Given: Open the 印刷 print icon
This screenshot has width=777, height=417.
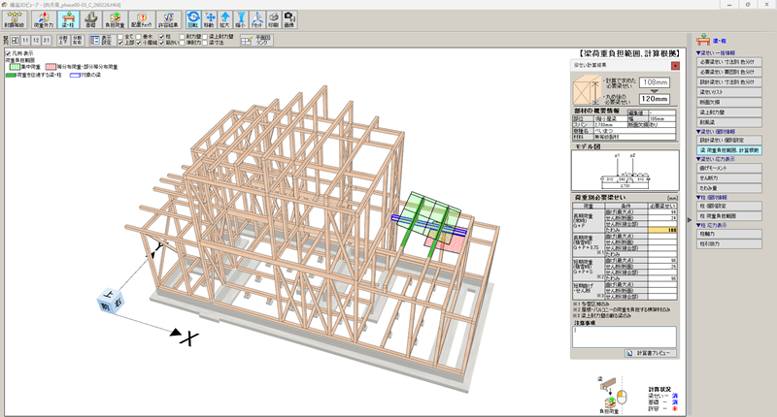Looking at the screenshot, I should pos(274,18).
